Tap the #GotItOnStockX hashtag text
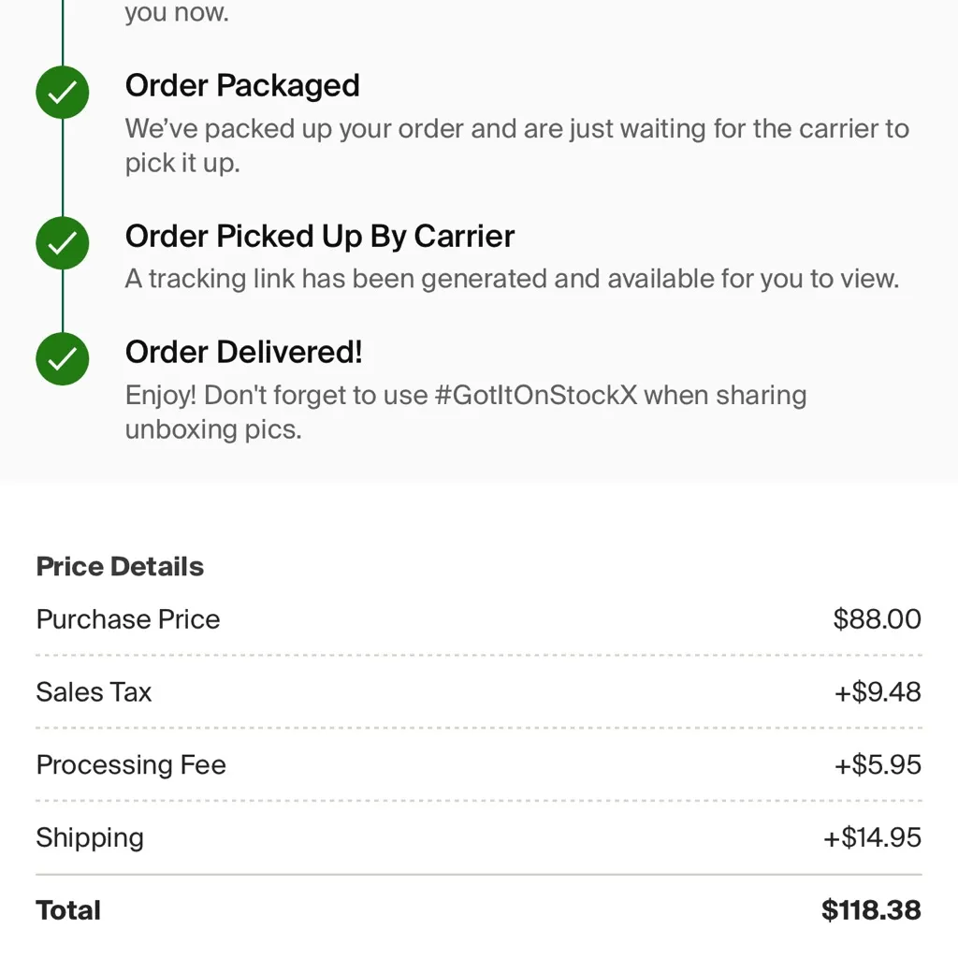 point(536,395)
